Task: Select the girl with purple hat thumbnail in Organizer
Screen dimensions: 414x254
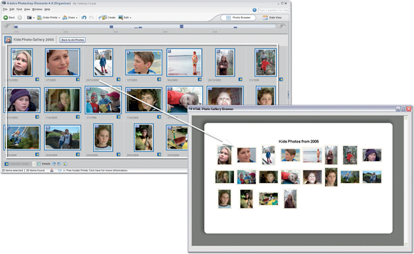Action: [x=22, y=100]
